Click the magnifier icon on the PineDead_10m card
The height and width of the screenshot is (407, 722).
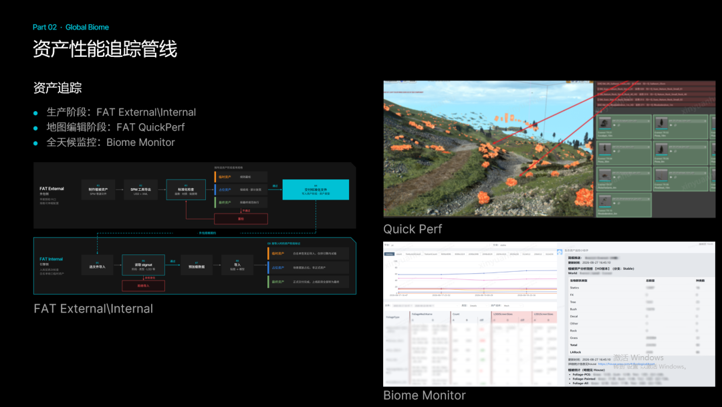pos(675,177)
